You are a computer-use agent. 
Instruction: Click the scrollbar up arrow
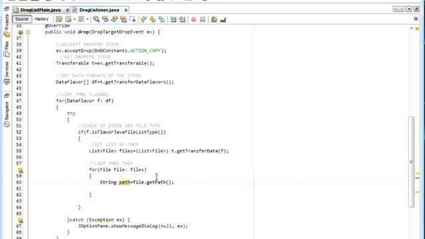click(x=412, y=29)
